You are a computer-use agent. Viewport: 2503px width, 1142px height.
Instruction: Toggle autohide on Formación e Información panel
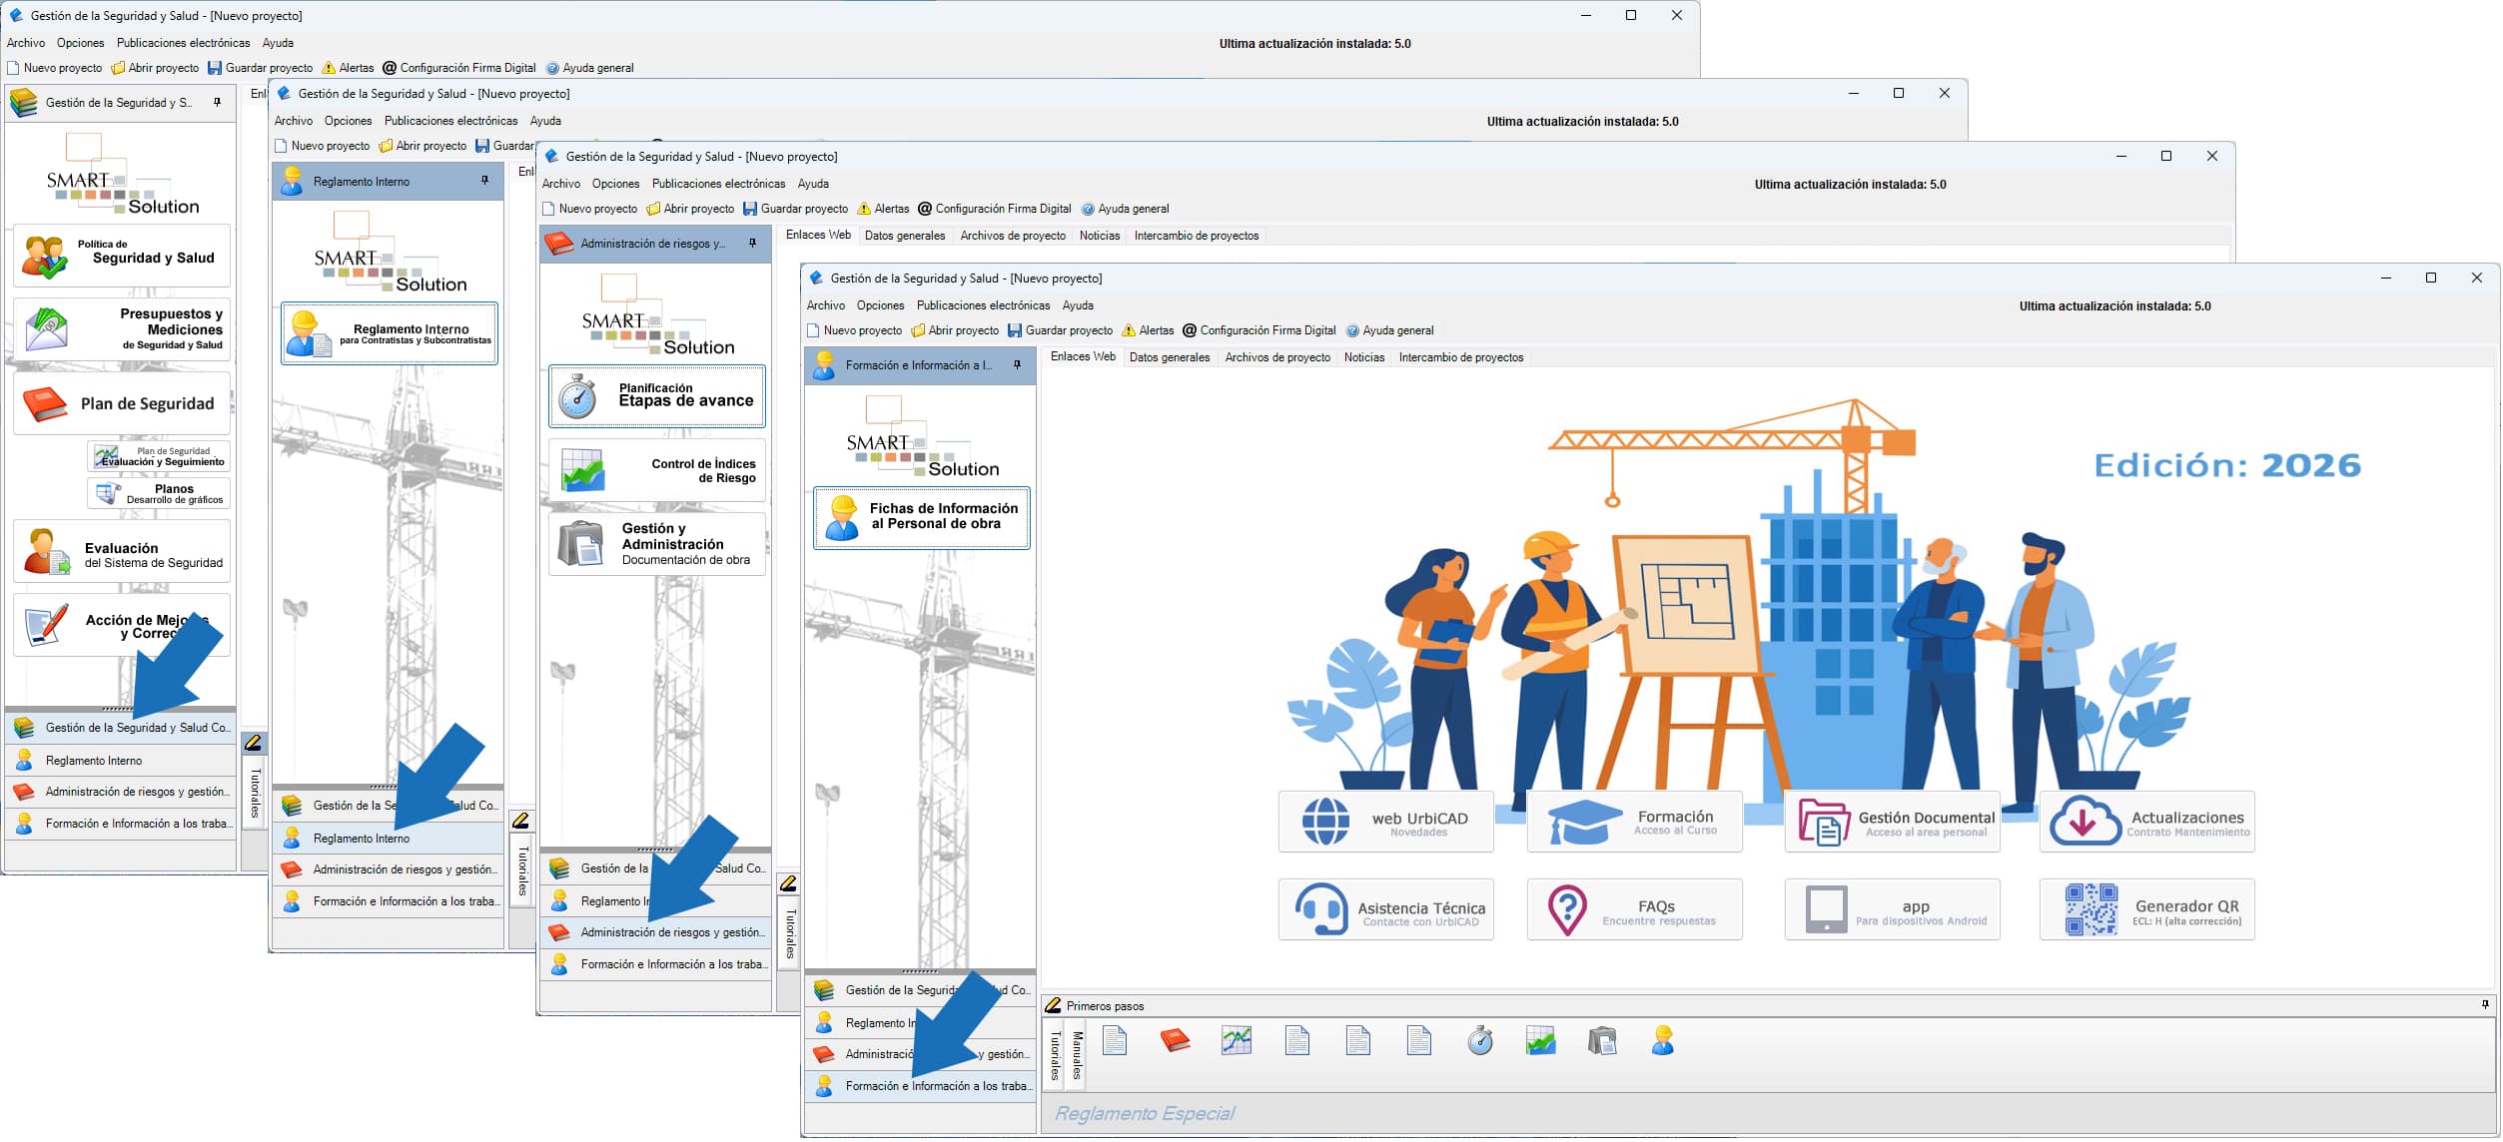1017,364
